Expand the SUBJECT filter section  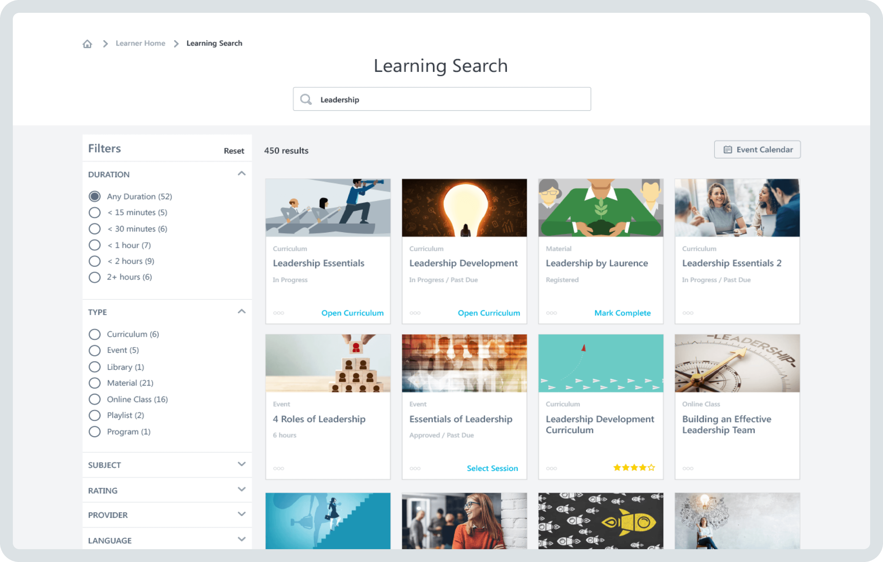coord(242,464)
